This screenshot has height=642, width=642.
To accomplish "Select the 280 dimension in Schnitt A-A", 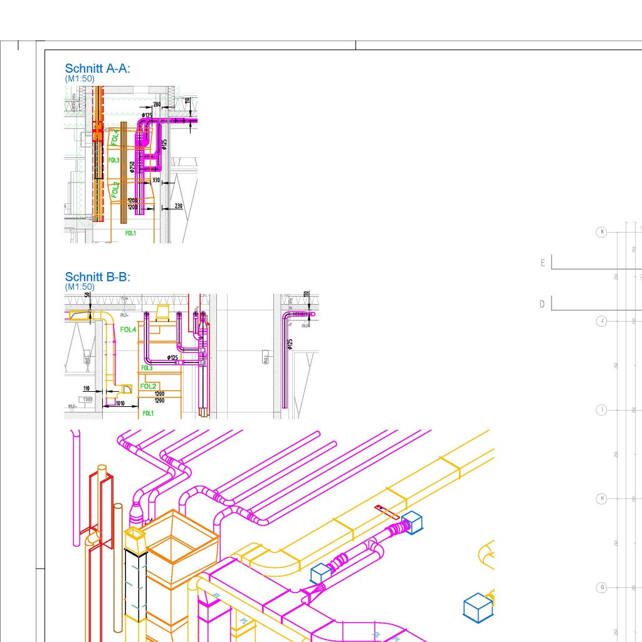I will pos(157,105).
